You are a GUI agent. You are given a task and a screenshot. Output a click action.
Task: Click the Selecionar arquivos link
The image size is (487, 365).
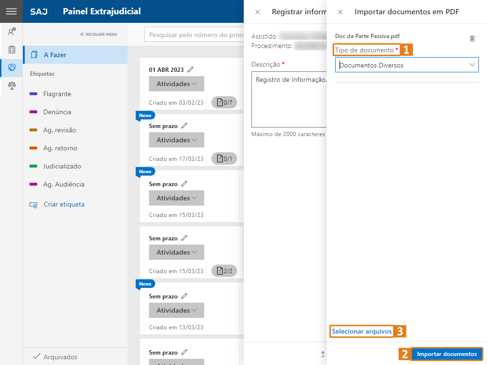(x=361, y=331)
